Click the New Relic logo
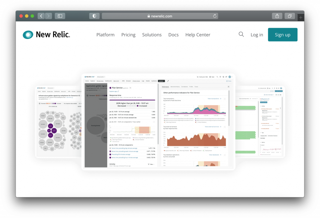This screenshot has height=218, width=320. (46, 35)
